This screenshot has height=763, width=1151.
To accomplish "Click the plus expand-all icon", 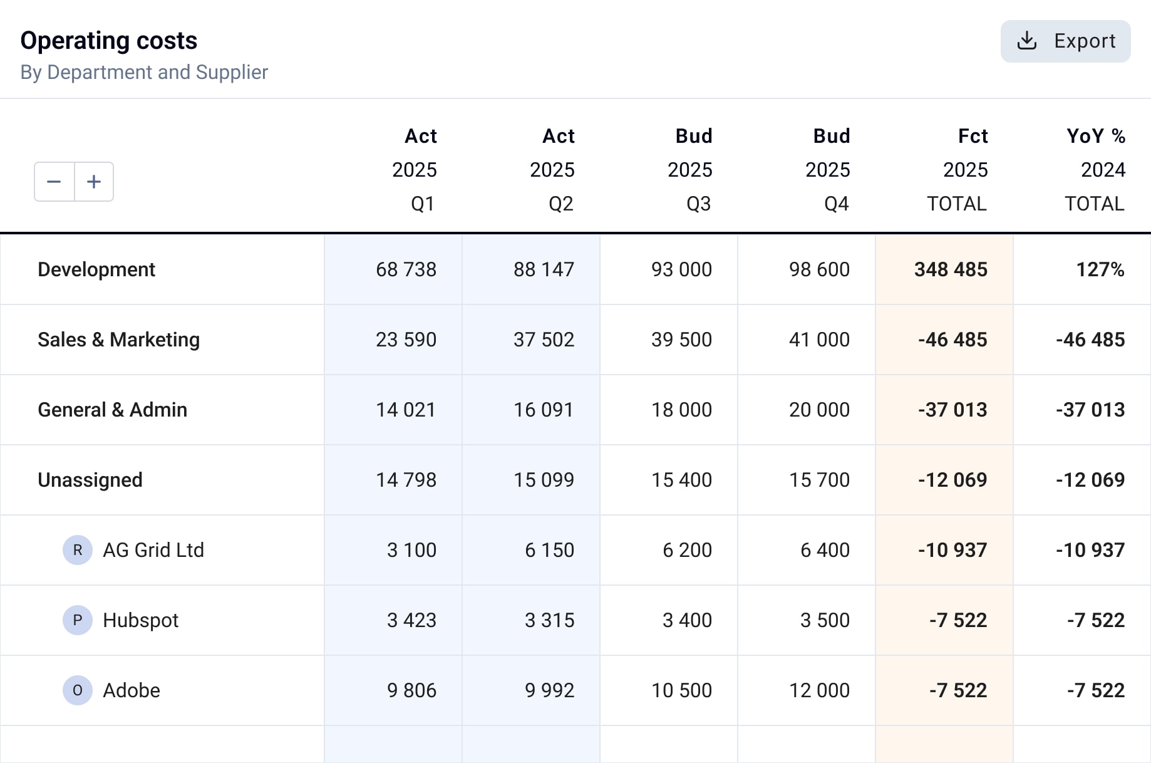I will [94, 182].
